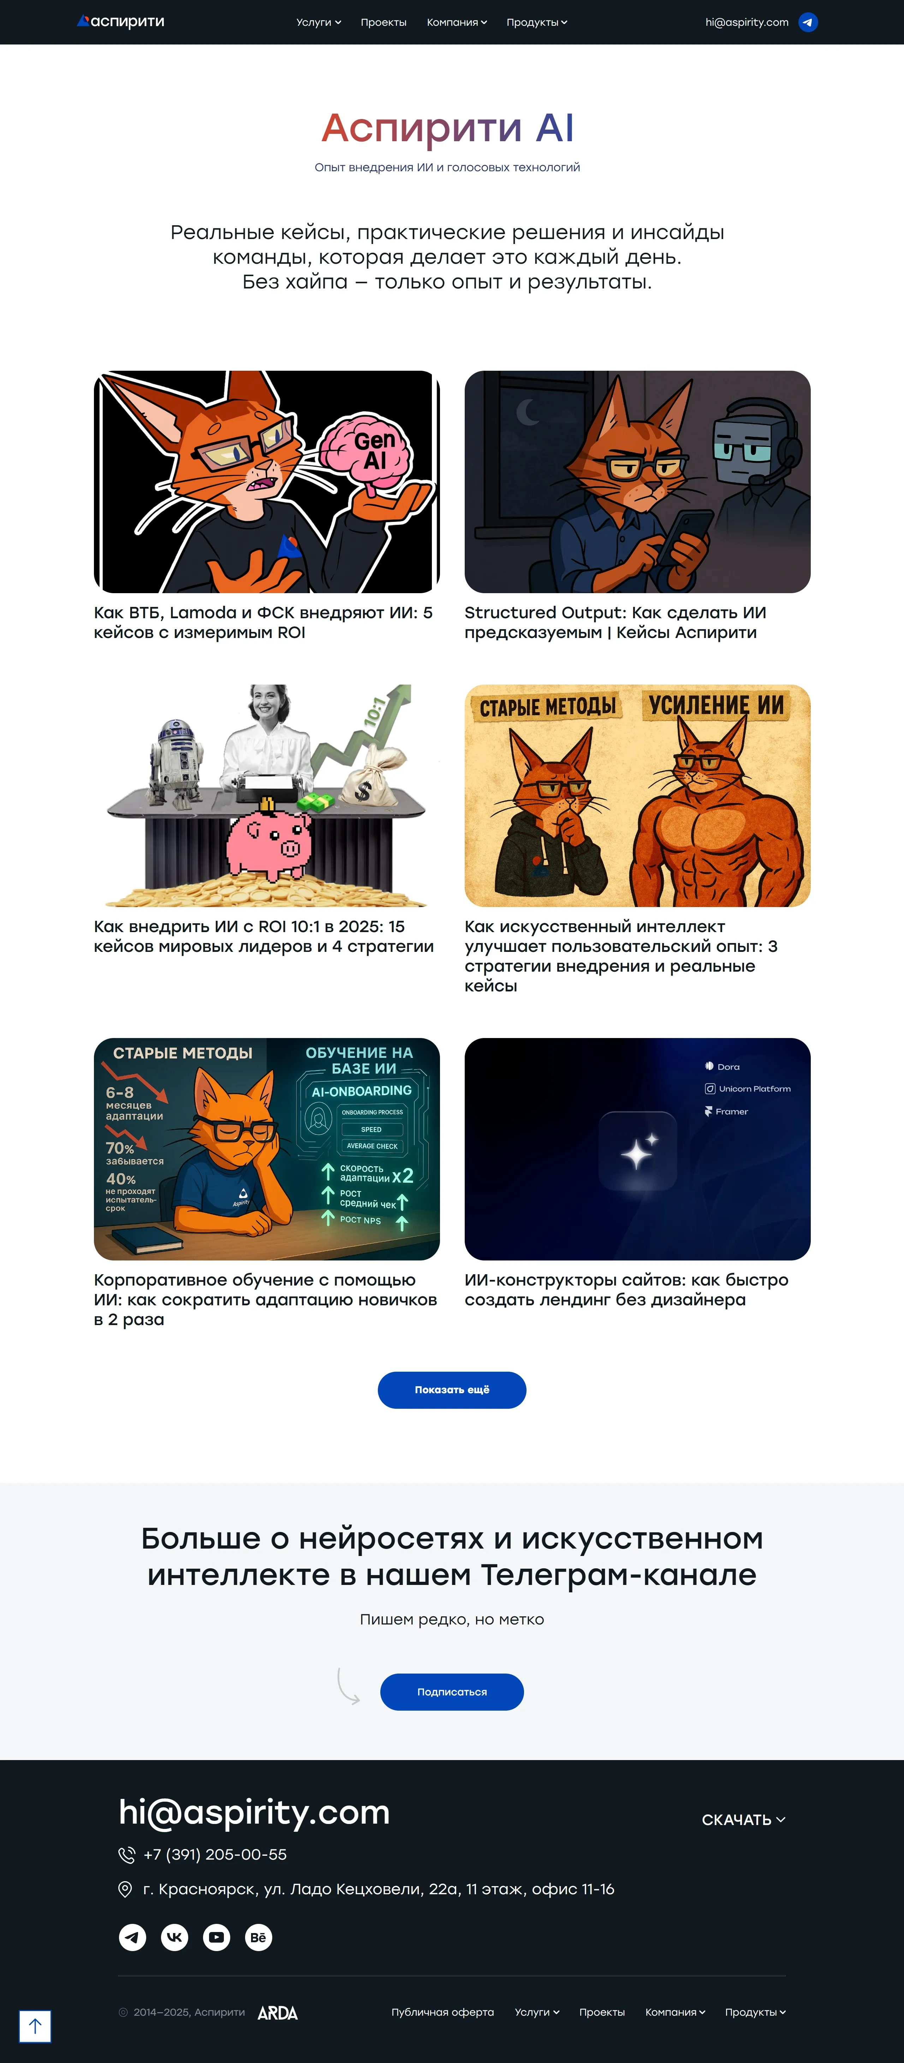
Task: Click the Показать ещё button
Action: (x=452, y=1389)
